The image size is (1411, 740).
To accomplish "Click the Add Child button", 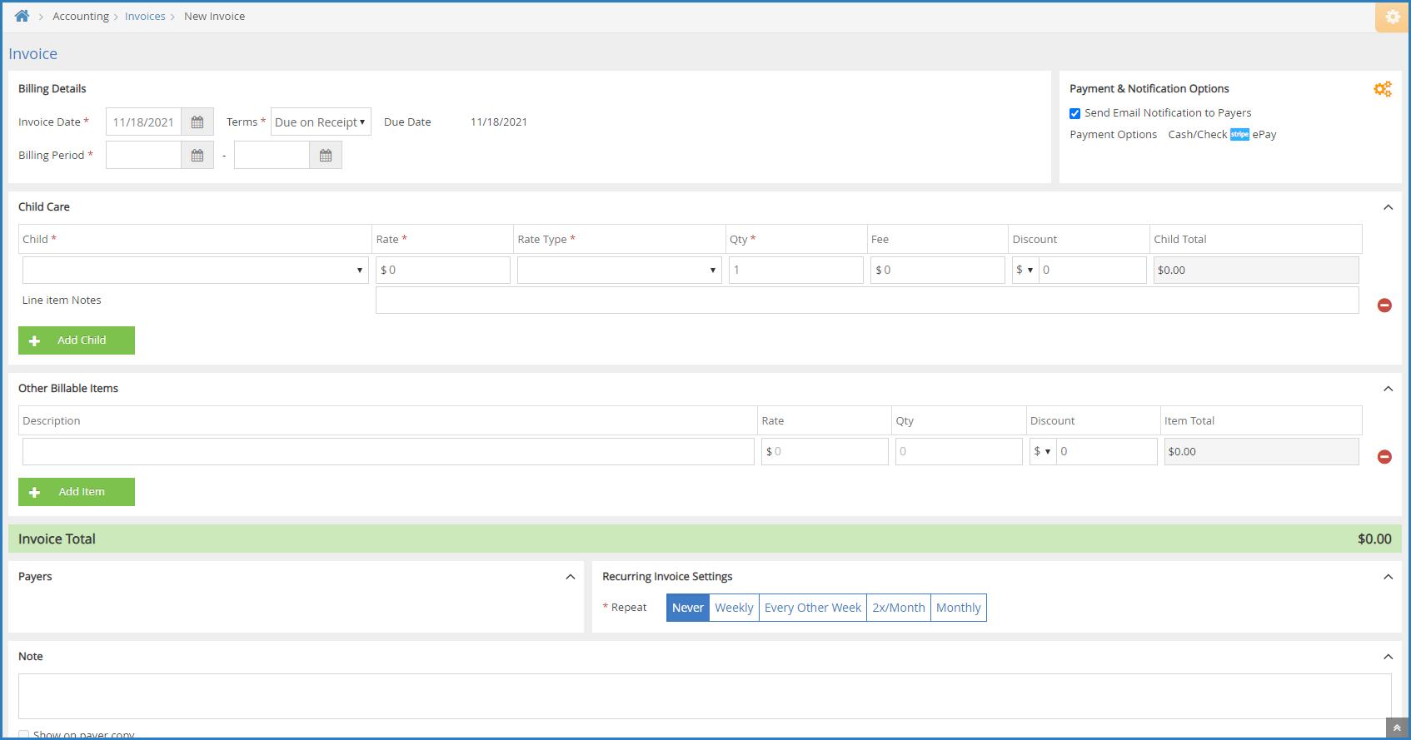I will 77,340.
